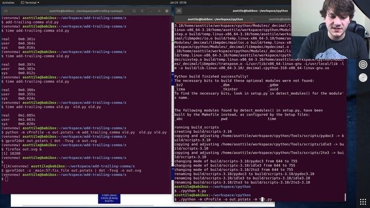Click scrollbar thumb of the cpython terminal
This screenshot has height=208, width=370.
[345, 197]
